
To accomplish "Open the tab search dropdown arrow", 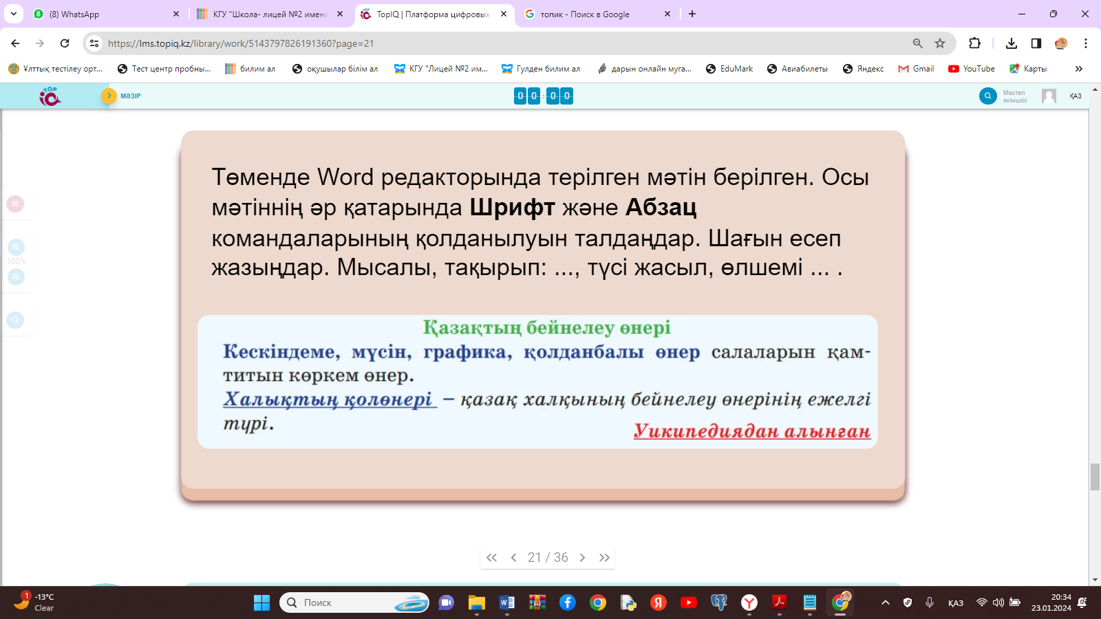I will click(14, 14).
